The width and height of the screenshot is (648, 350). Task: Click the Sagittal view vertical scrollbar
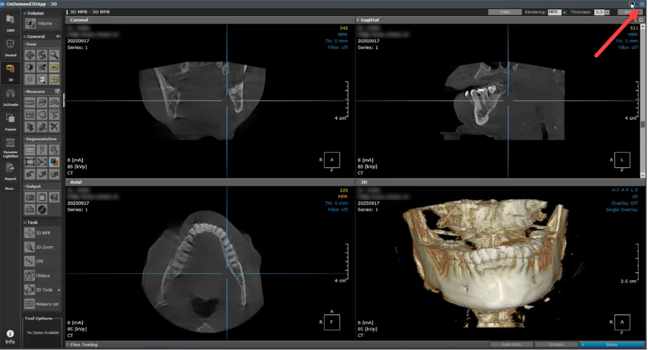tap(643, 97)
